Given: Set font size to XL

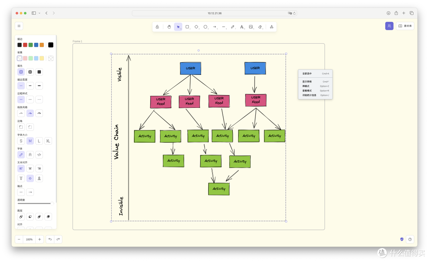Looking at the screenshot, I should [x=48, y=141].
